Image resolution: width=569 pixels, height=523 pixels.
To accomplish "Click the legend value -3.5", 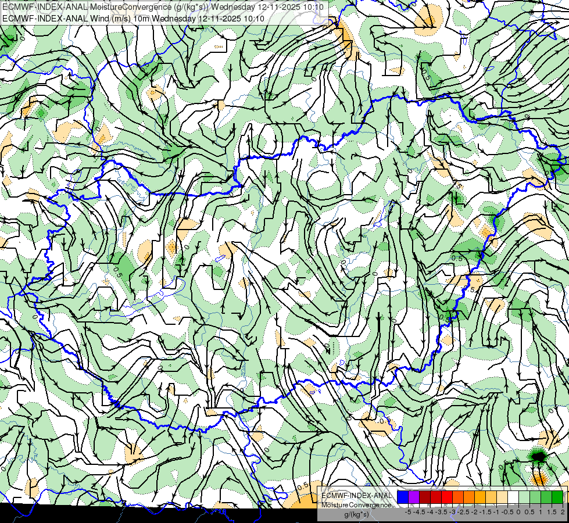I will [x=441, y=512].
